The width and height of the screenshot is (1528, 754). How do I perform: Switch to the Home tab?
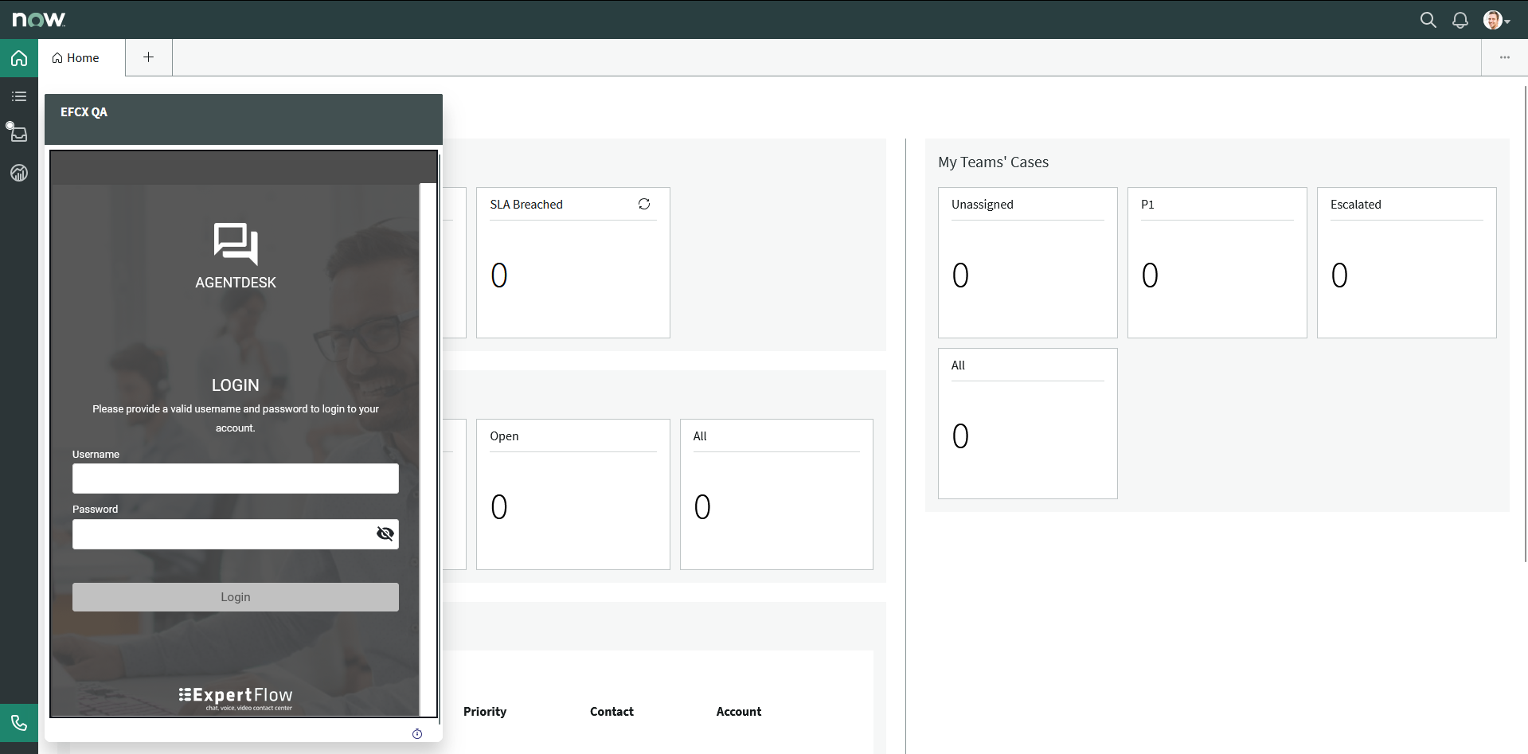75,57
